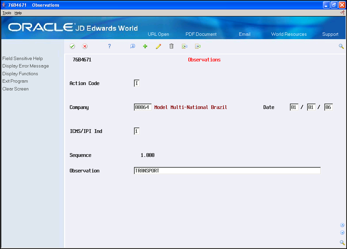347x249 pixels.
Task: Click the scroll up circle arrow
Action: tap(342, 225)
